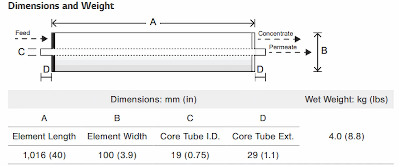The image size is (399, 166).
Task: Click the B column header in the table
Action: pyautogui.click(x=117, y=118)
